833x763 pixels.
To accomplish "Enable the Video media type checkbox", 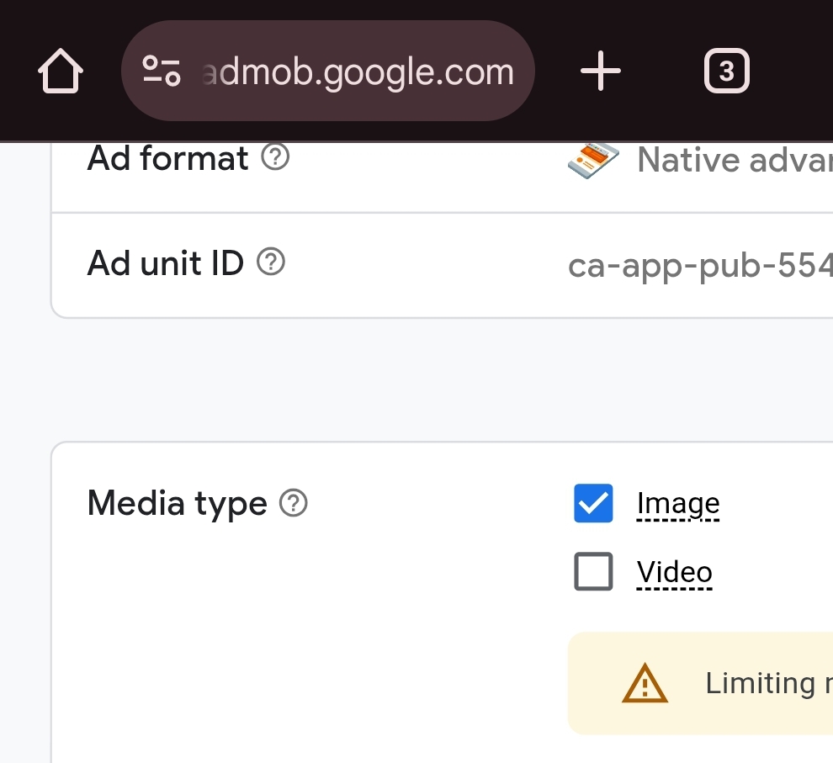I will click(x=593, y=572).
